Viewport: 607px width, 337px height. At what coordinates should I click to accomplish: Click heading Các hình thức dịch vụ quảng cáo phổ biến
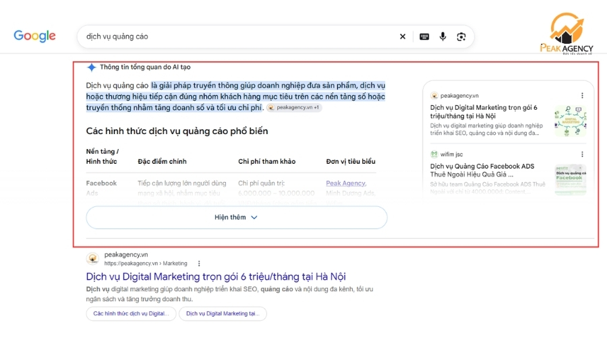[x=177, y=131]
